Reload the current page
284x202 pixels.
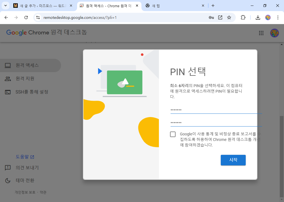coord(26,17)
